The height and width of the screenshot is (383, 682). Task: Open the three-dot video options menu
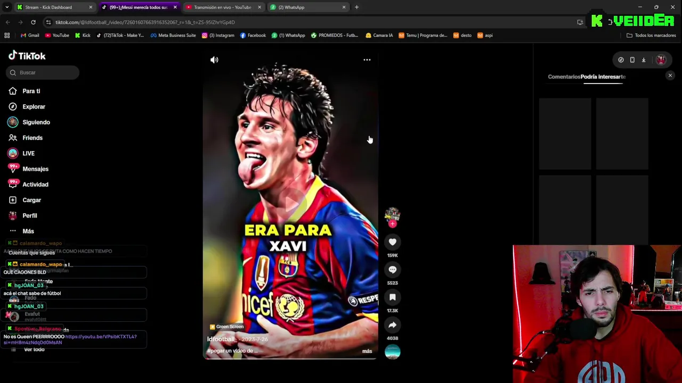[x=367, y=60]
